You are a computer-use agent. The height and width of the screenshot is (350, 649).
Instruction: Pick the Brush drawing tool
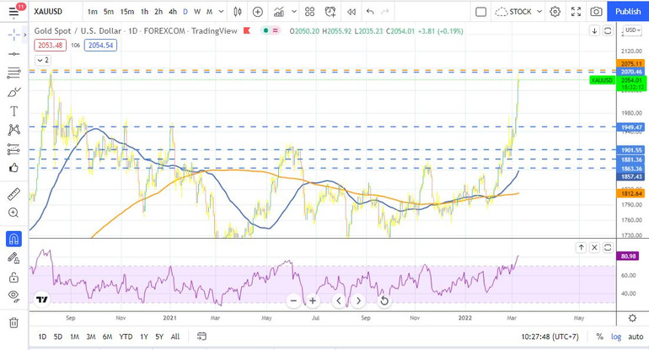(13, 92)
